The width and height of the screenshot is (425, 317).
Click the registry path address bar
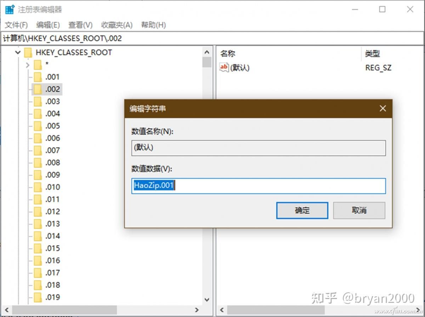point(212,39)
